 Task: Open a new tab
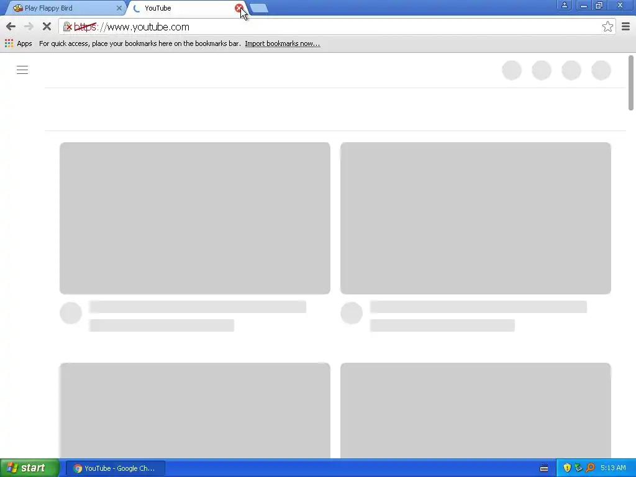259,8
